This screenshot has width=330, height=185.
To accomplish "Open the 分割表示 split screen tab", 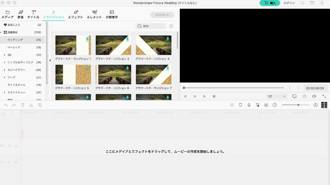I will click(112, 14).
